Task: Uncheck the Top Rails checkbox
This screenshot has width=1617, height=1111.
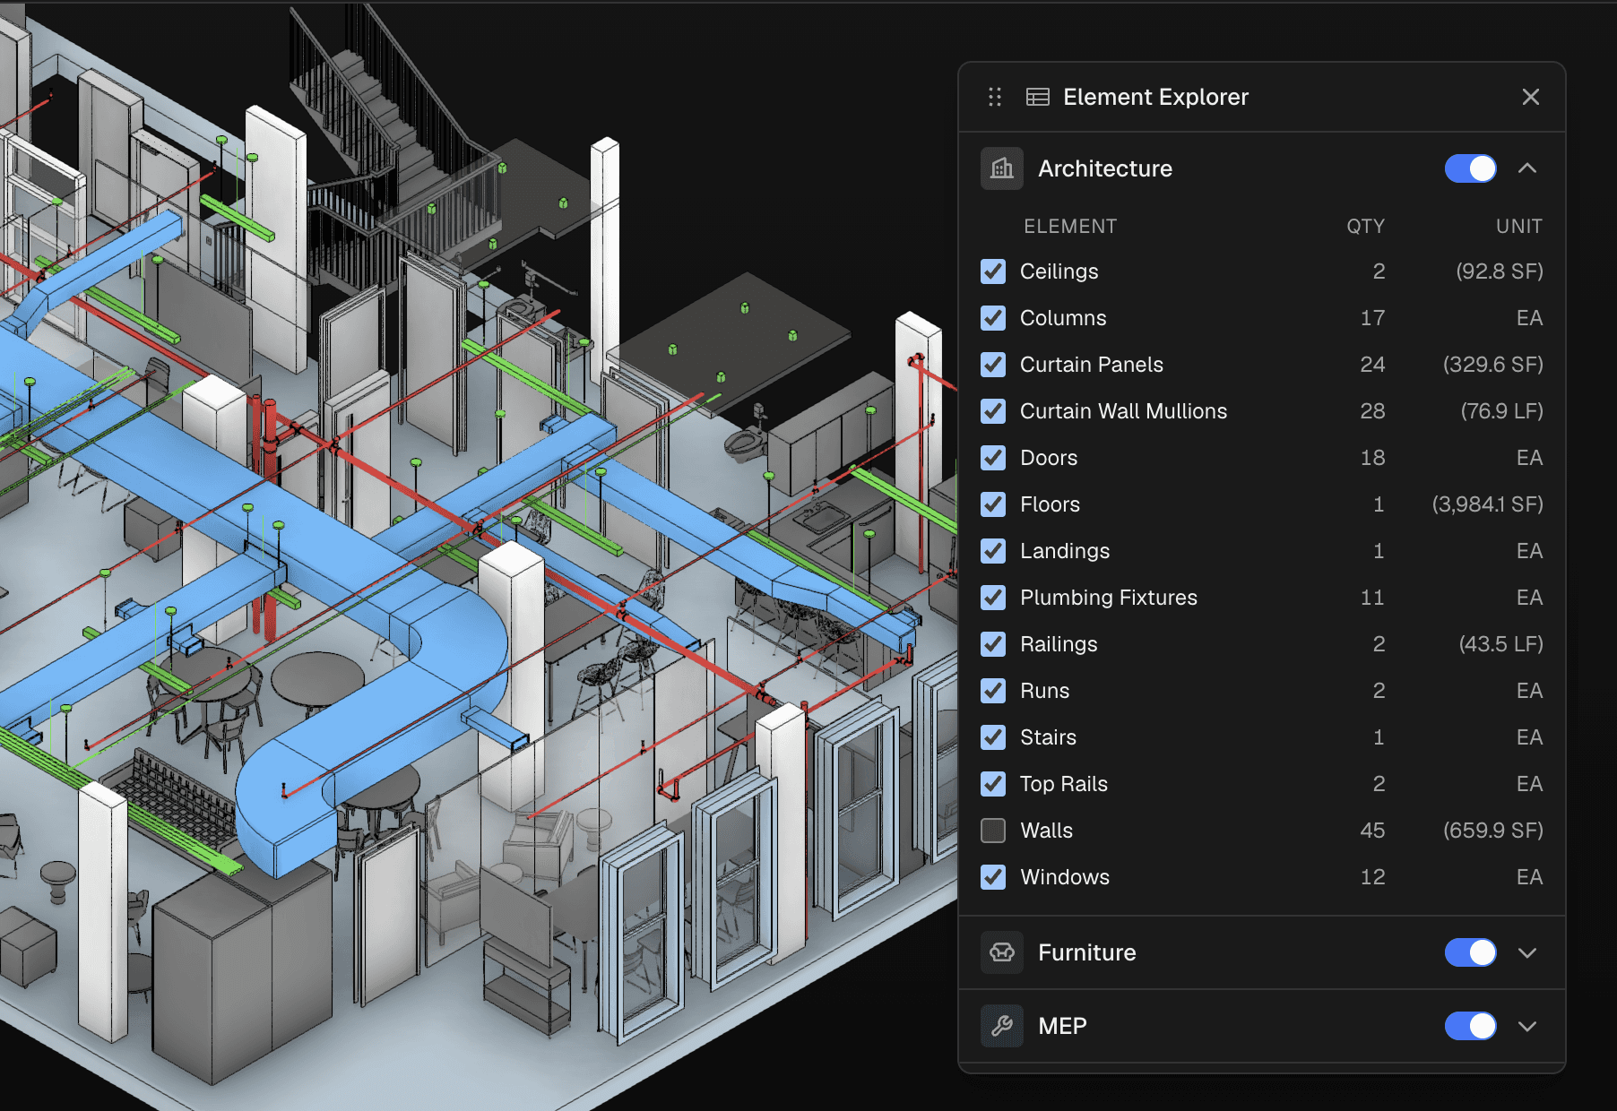Action: [993, 784]
